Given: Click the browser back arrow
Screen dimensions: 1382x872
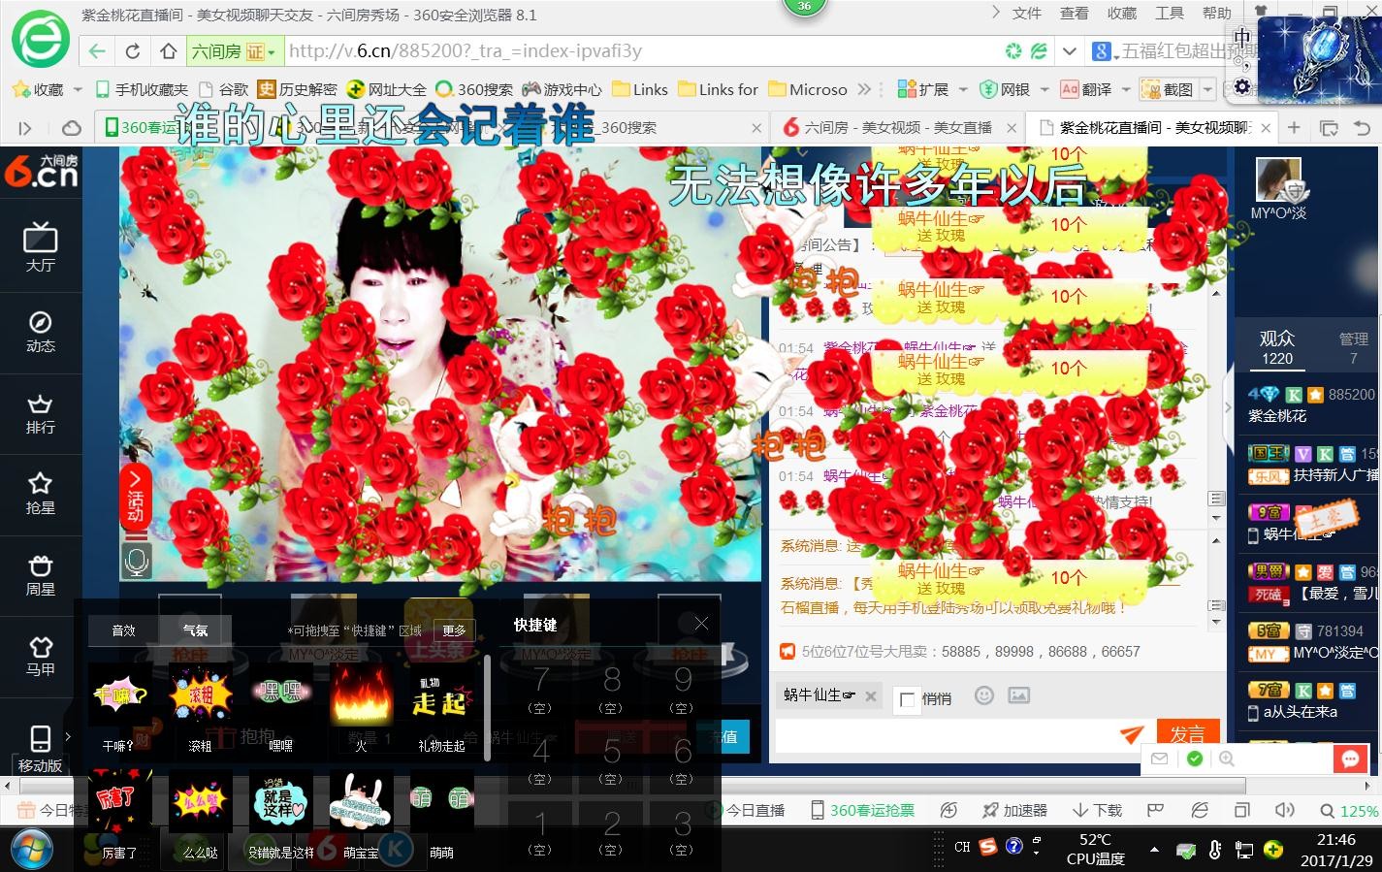Looking at the screenshot, I should point(96,50).
